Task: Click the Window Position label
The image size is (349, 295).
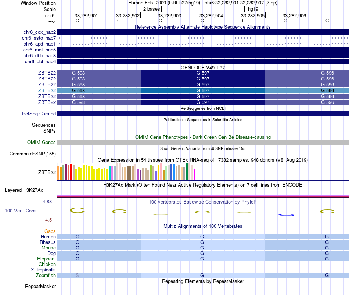Action: pyautogui.click(x=38, y=3)
